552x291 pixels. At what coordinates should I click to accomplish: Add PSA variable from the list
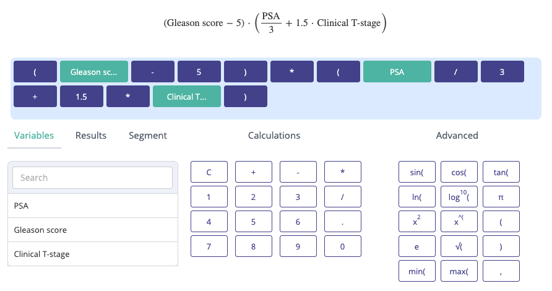coord(92,206)
